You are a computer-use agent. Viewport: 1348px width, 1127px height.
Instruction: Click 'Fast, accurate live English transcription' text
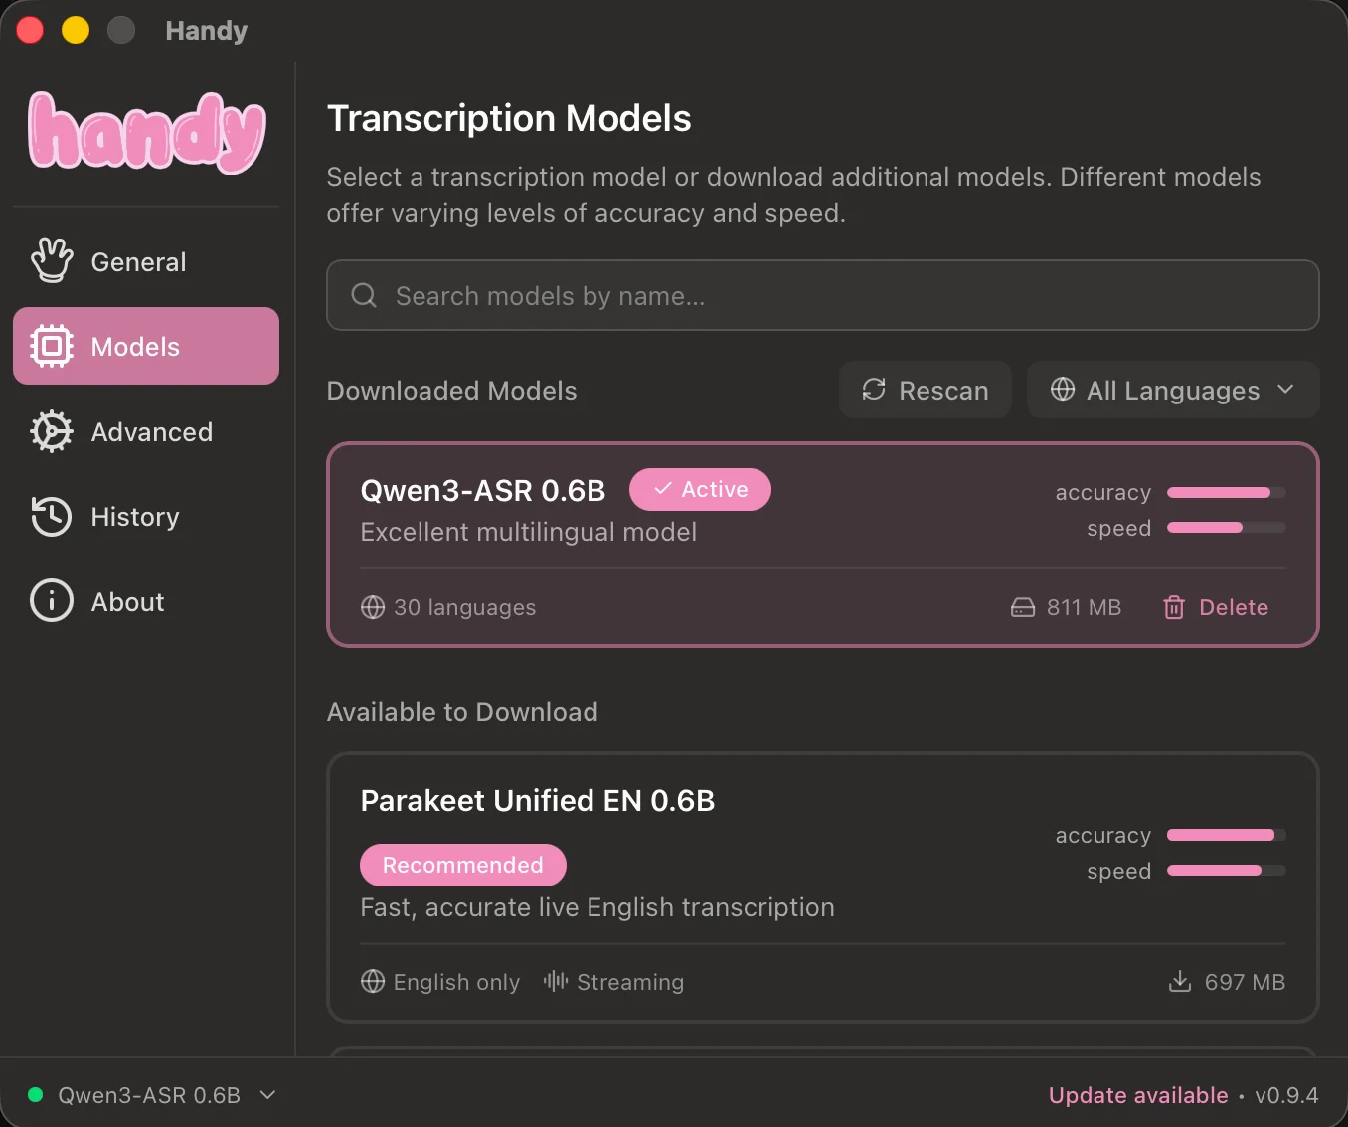pyautogui.click(x=597, y=907)
